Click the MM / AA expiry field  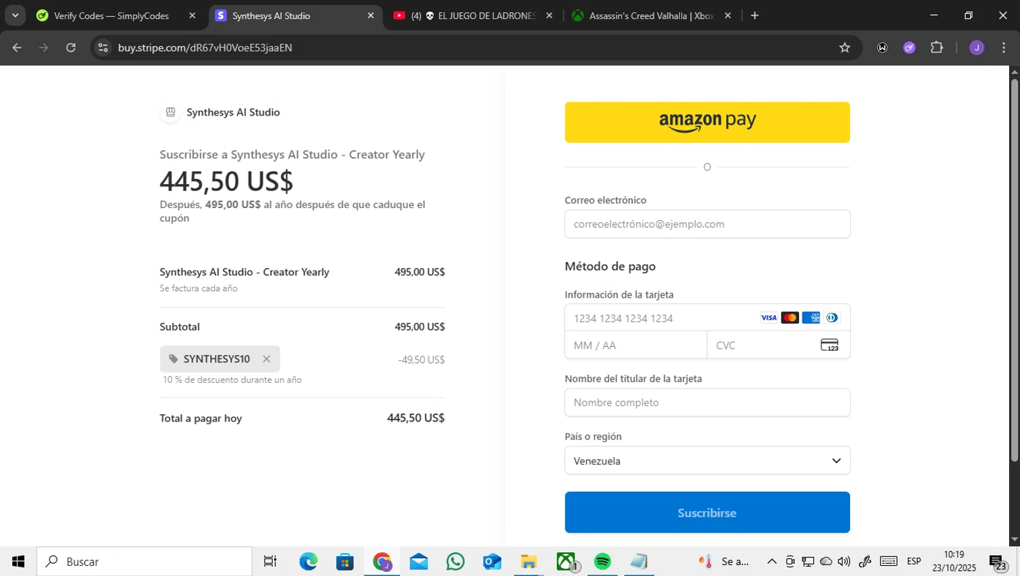(x=636, y=345)
